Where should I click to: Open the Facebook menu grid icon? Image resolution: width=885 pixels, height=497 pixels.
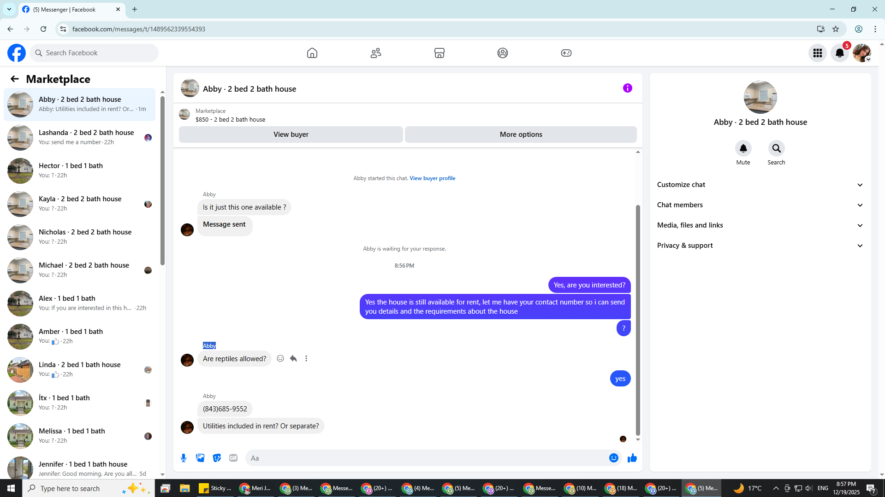[x=818, y=53]
